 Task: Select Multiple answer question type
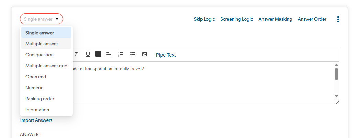coord(42,44)
